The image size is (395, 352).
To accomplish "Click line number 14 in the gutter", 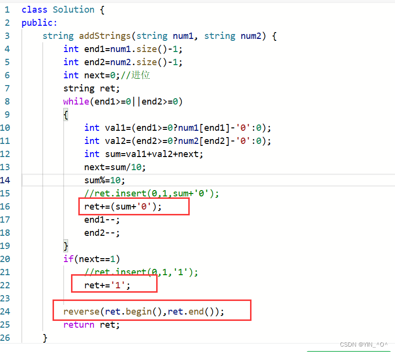I will pyautogui.click(x=7, y=180).
